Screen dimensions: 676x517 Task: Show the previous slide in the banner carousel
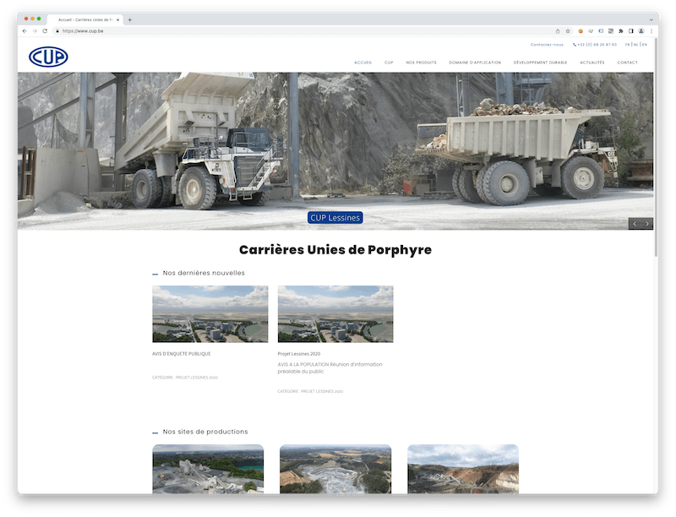click(x=635, y=224)
